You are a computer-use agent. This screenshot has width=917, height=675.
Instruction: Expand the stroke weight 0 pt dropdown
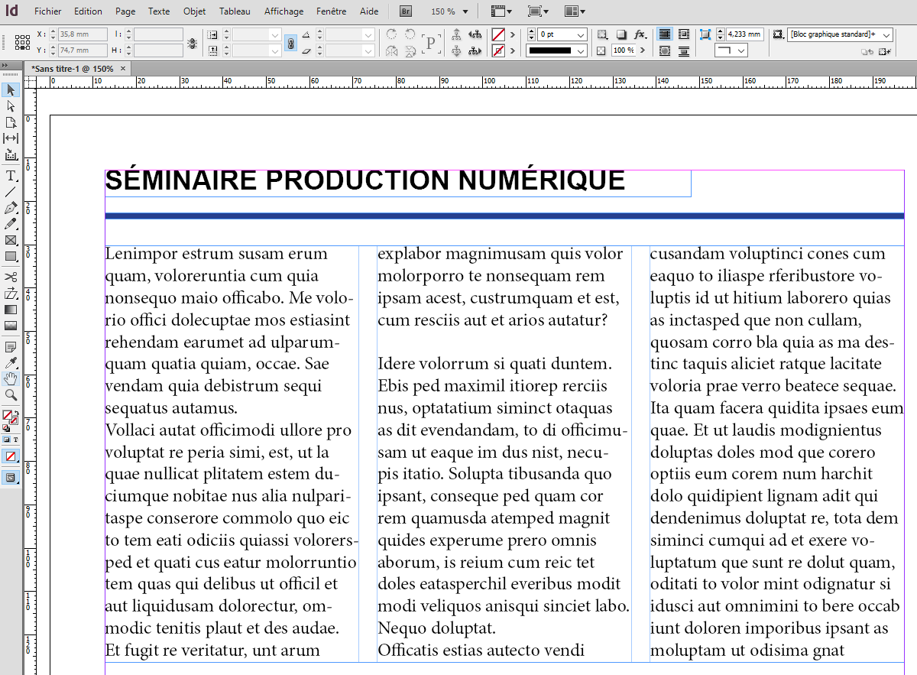(x=581, y=35)
